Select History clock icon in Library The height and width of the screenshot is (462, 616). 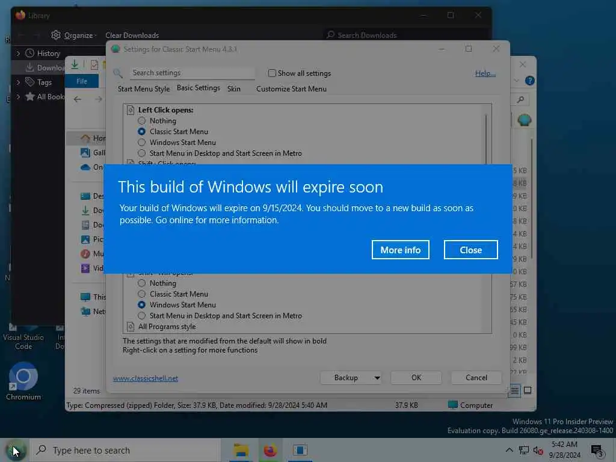(x=30, y=53)
